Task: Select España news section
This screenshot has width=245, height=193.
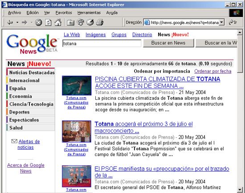Action: [31, 88]
